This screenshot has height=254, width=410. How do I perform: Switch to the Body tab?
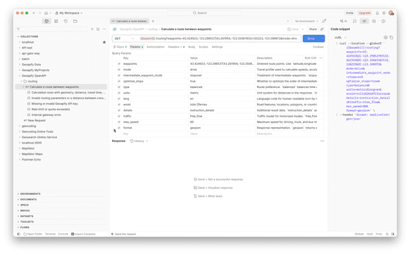191,47
